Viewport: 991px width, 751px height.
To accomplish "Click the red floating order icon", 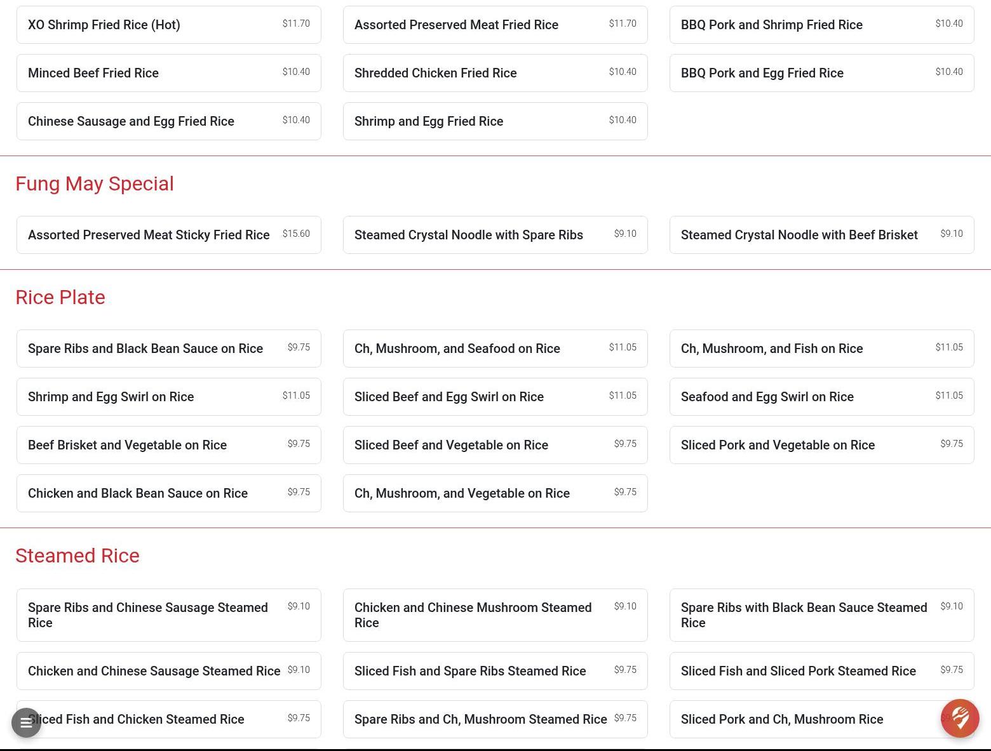I will [x=959, y=718].
